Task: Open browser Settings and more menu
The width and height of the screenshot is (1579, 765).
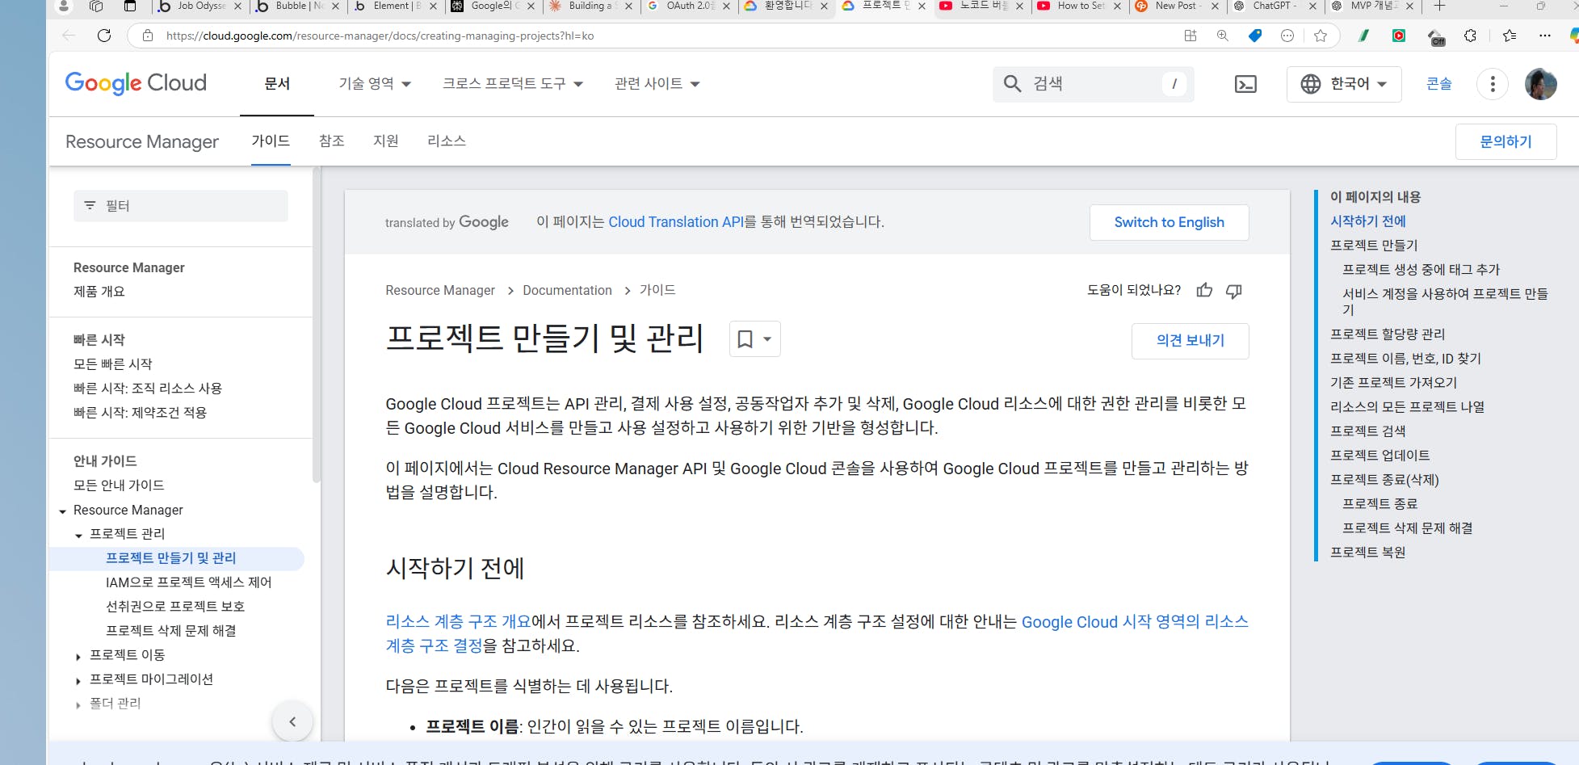Action: (1545, 36)
